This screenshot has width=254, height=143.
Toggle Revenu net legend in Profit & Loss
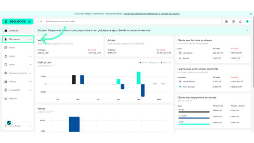[166, 63]
